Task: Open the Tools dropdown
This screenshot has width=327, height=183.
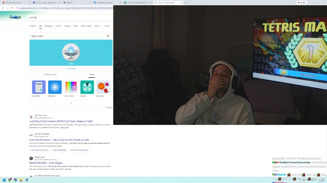Action: [x=107, y=26]
